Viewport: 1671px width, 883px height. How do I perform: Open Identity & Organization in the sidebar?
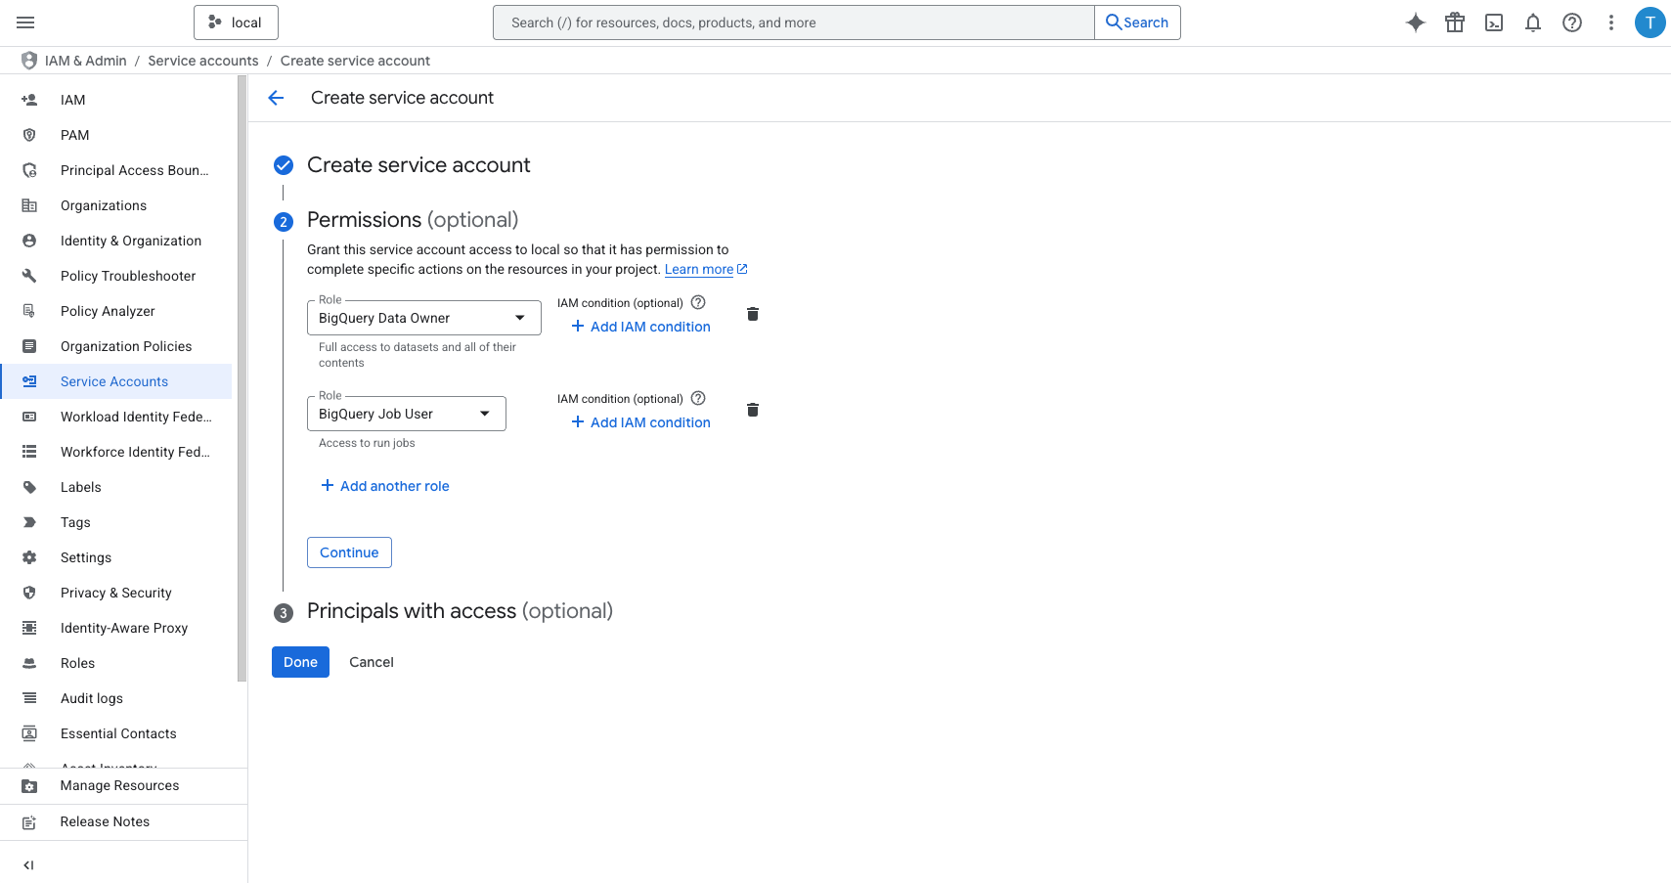click(116, 241)
